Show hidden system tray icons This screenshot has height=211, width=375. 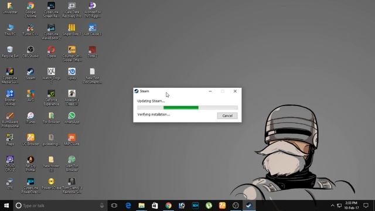click(x=332, y=206)
